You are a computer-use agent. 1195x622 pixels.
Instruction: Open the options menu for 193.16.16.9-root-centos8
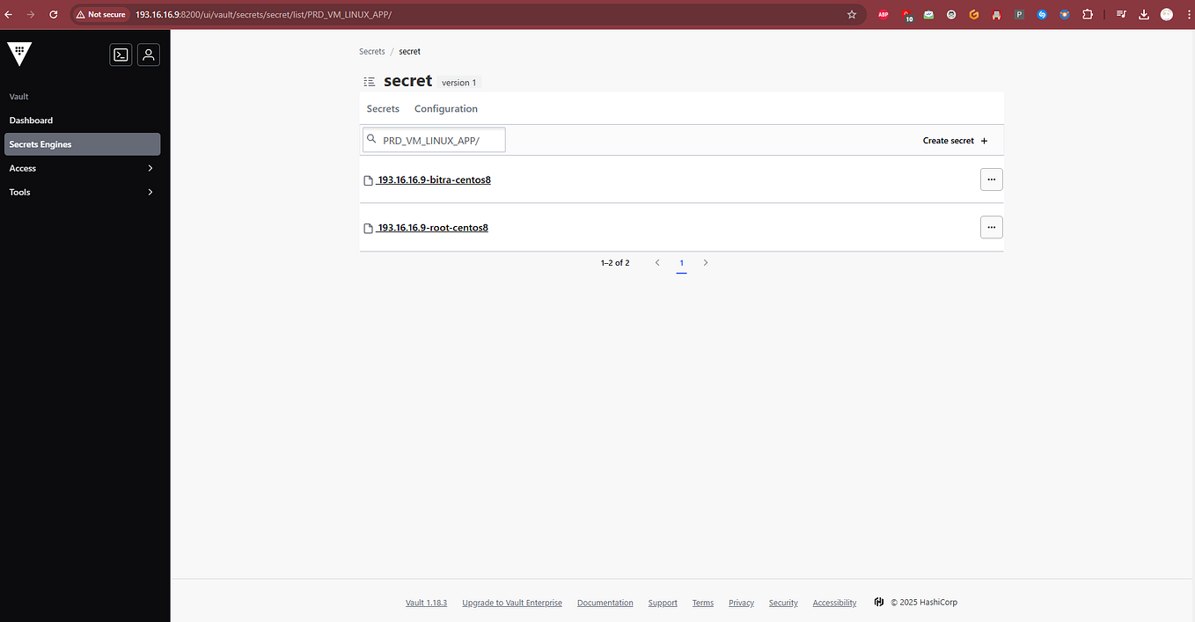(x=991, y=227)
